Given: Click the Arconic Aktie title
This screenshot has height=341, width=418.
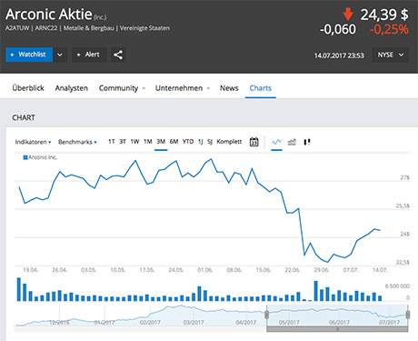Looking at the screenshot, I should [x=49, y=15].
